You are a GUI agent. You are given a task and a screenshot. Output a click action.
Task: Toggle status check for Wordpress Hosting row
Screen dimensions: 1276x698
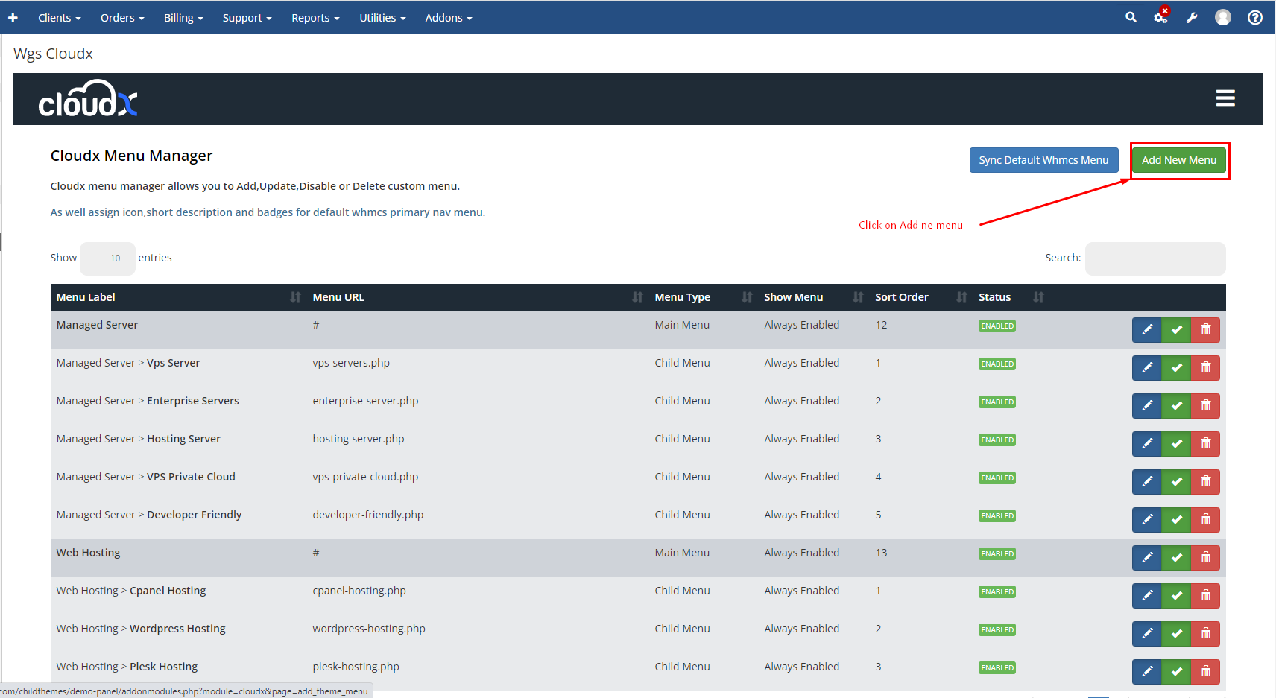pyautogui.click(x=1176, y=634)
